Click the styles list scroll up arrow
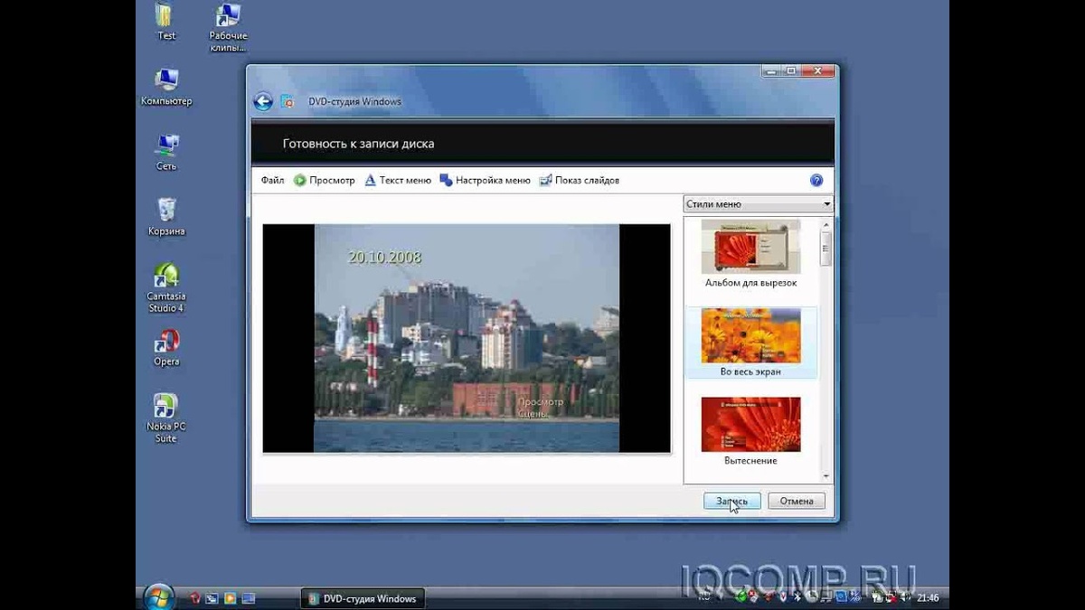 pos(826,223)
